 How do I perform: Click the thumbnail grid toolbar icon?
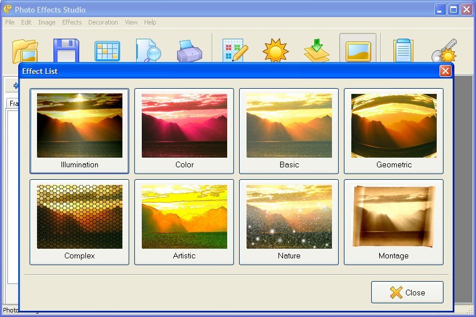click(107, 51)
